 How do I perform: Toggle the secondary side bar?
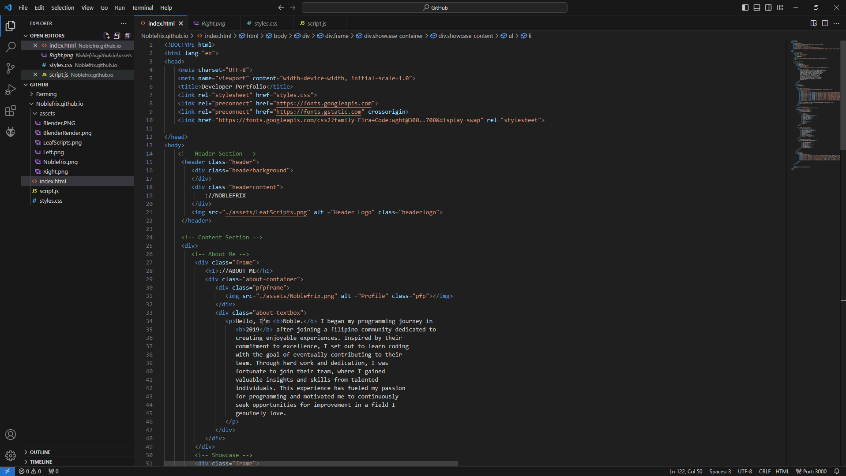(768, 7)
